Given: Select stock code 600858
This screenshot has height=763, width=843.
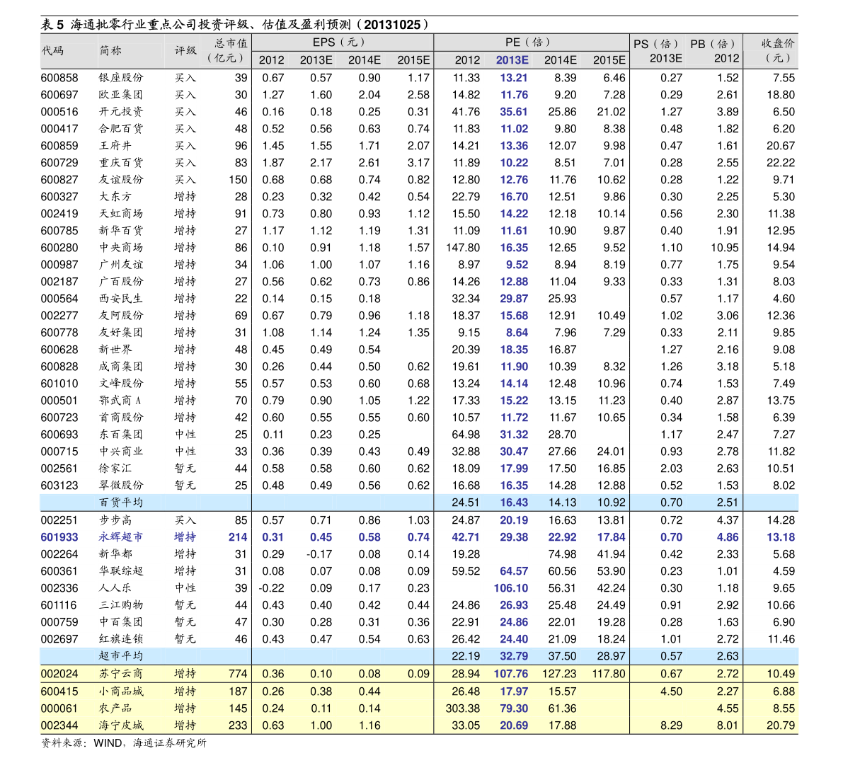Looking at the screenshot, I should coord(59,78).
